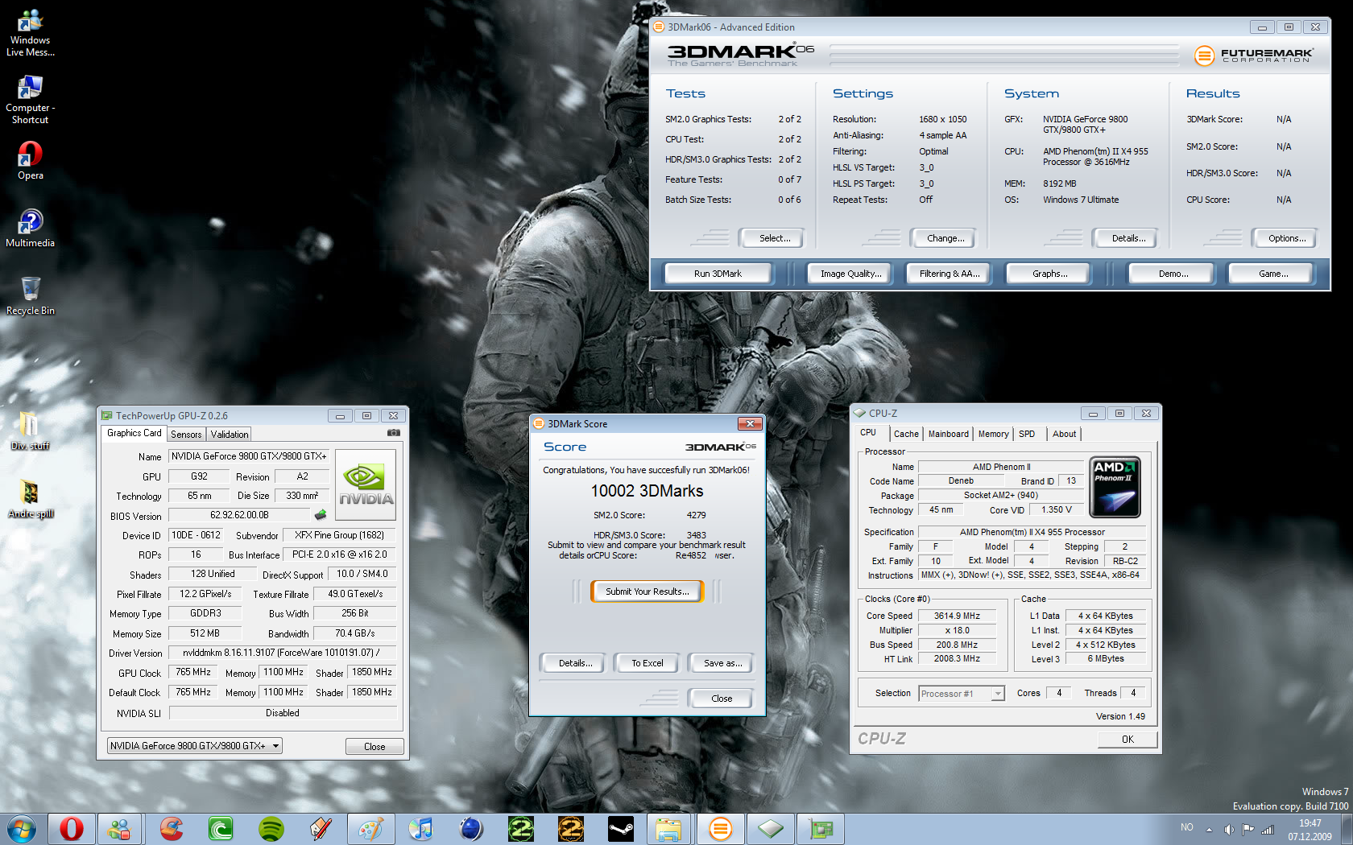
Task: Open Windows Live Messenger desktop shortcut
Action: [x=30, y=33]
